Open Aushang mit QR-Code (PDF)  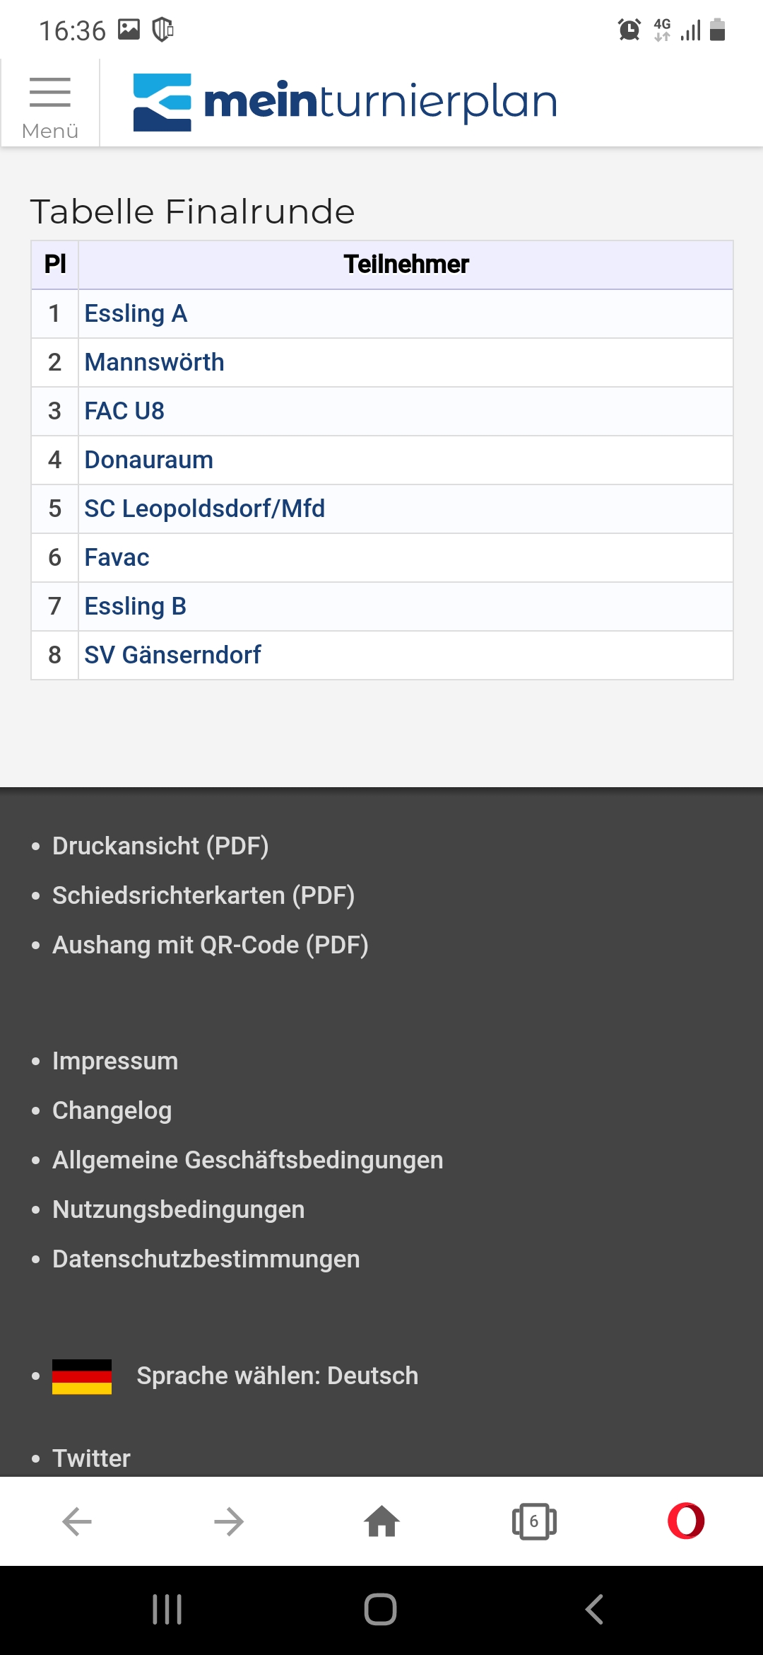pos(211,945)
